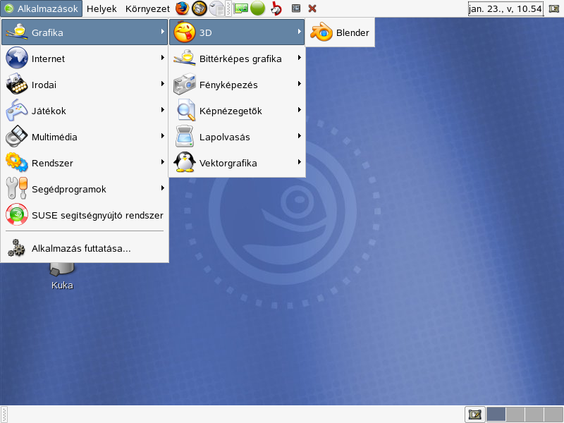Click the bottom panel left grip handle
This screenshot has width=564, height=423.
4,415
